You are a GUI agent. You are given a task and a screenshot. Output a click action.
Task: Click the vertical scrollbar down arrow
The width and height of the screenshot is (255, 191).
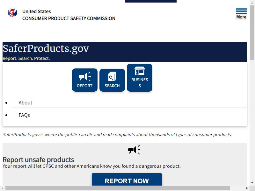pyautogui.click(x=252, y=183)
